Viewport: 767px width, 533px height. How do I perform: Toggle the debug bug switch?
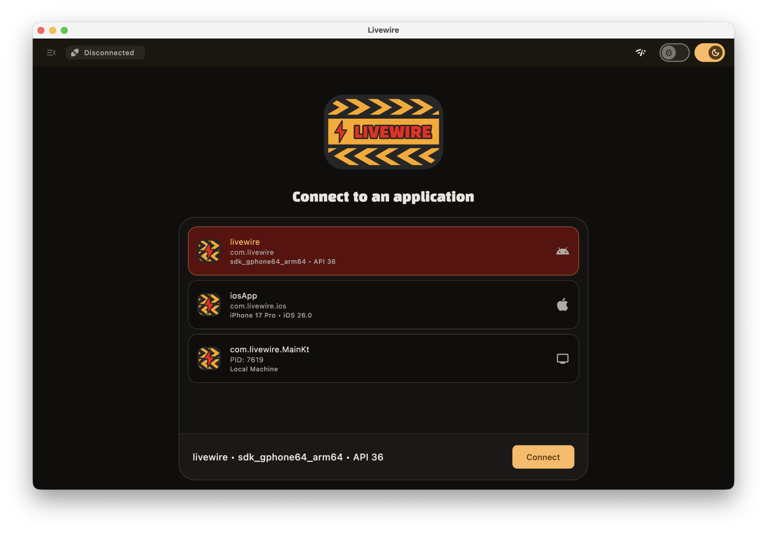point(674,53)
